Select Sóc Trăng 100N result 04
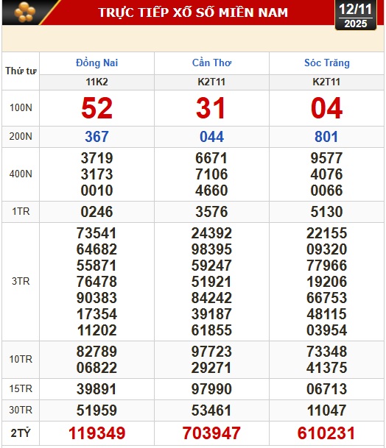386x448 pixels. (x=326, y=108)
